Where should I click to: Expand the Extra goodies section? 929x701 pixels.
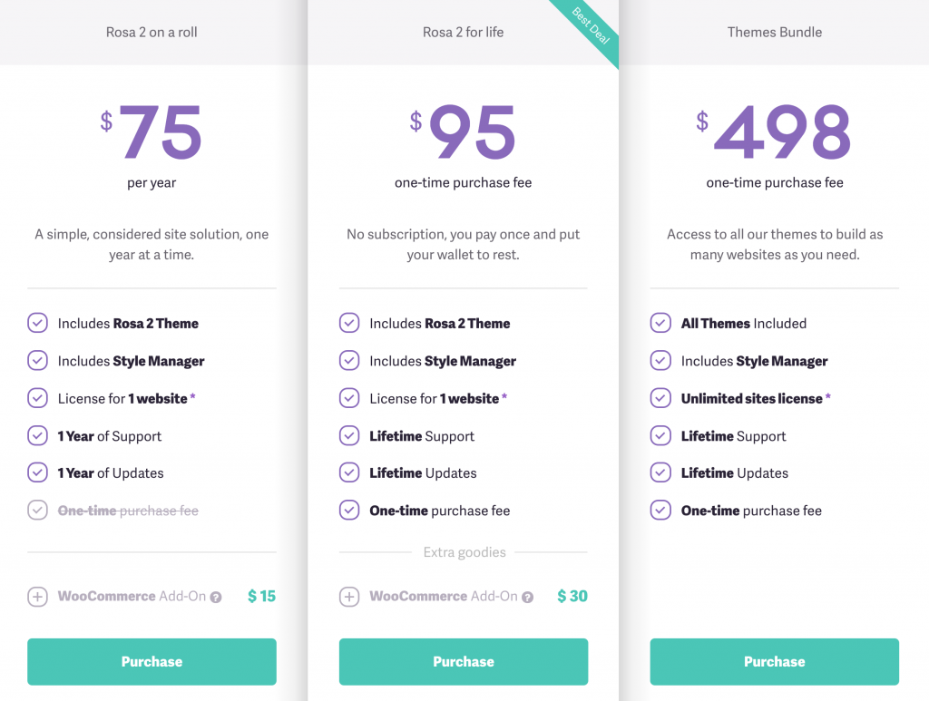click(x=463, y=552)
